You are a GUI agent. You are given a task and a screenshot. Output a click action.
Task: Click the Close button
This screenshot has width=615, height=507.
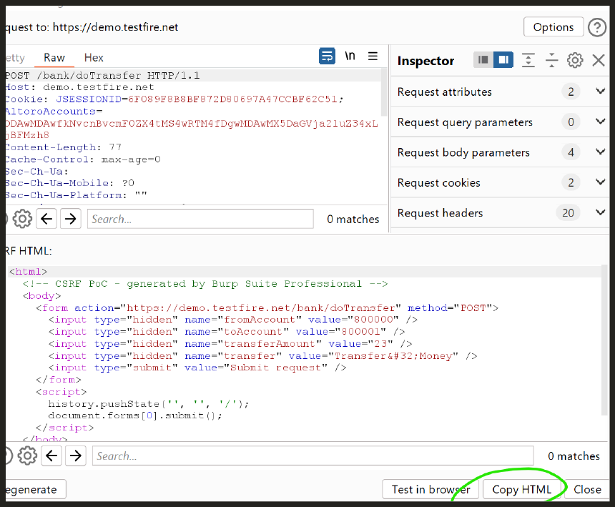[587, 489]
